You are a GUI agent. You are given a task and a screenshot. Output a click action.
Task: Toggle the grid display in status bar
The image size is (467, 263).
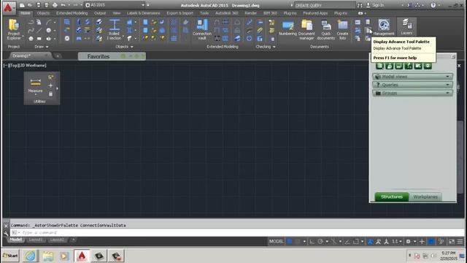(x=289, y=242)
